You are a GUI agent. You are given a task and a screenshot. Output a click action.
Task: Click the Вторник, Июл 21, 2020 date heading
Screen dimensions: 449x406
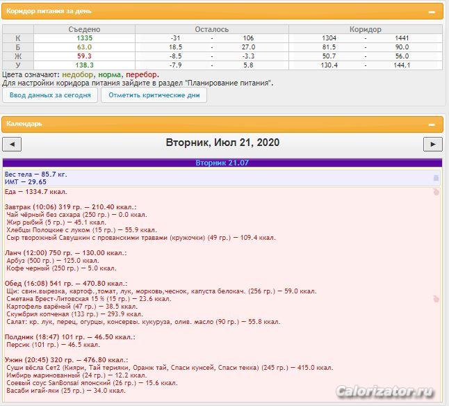(x=222, y=143)
